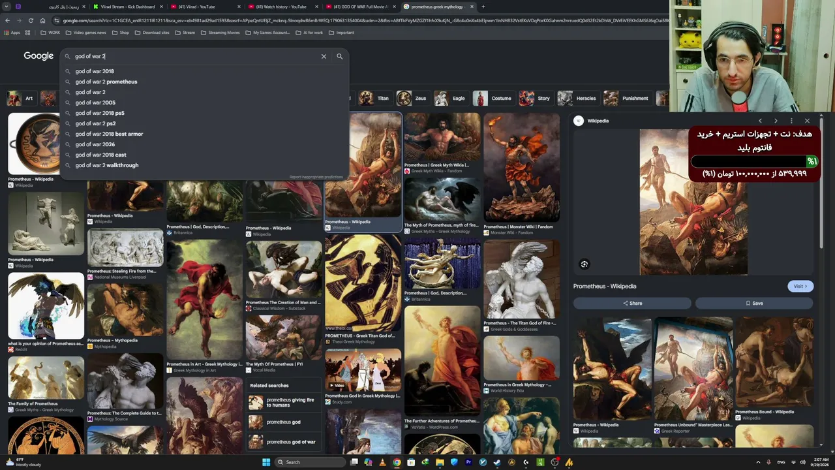Open the Google logo homepage link
This screenshot has height=470, width=835.
[38, 56]
